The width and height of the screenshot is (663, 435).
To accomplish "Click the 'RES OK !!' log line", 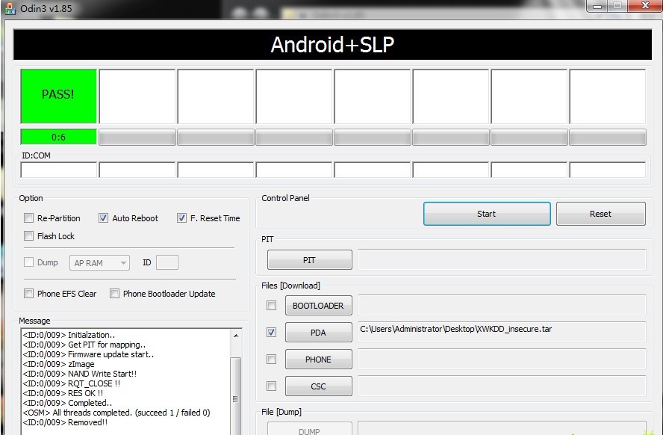I will pyautogui.click(x=63, y=393).
